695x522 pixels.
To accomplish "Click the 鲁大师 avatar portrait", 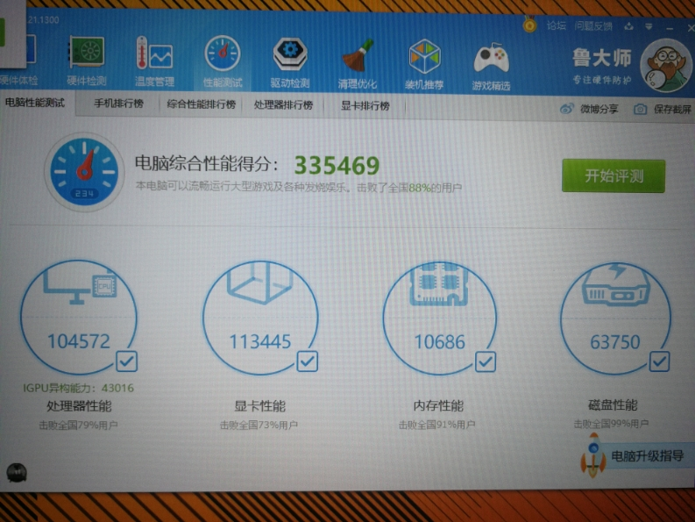I will (667, 66).
